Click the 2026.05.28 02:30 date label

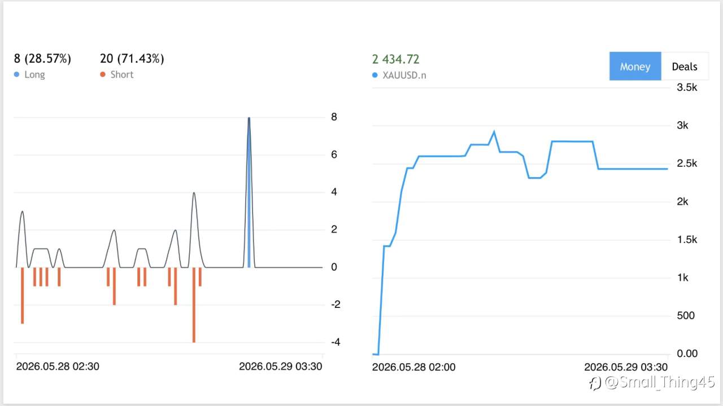coord(58,367)
